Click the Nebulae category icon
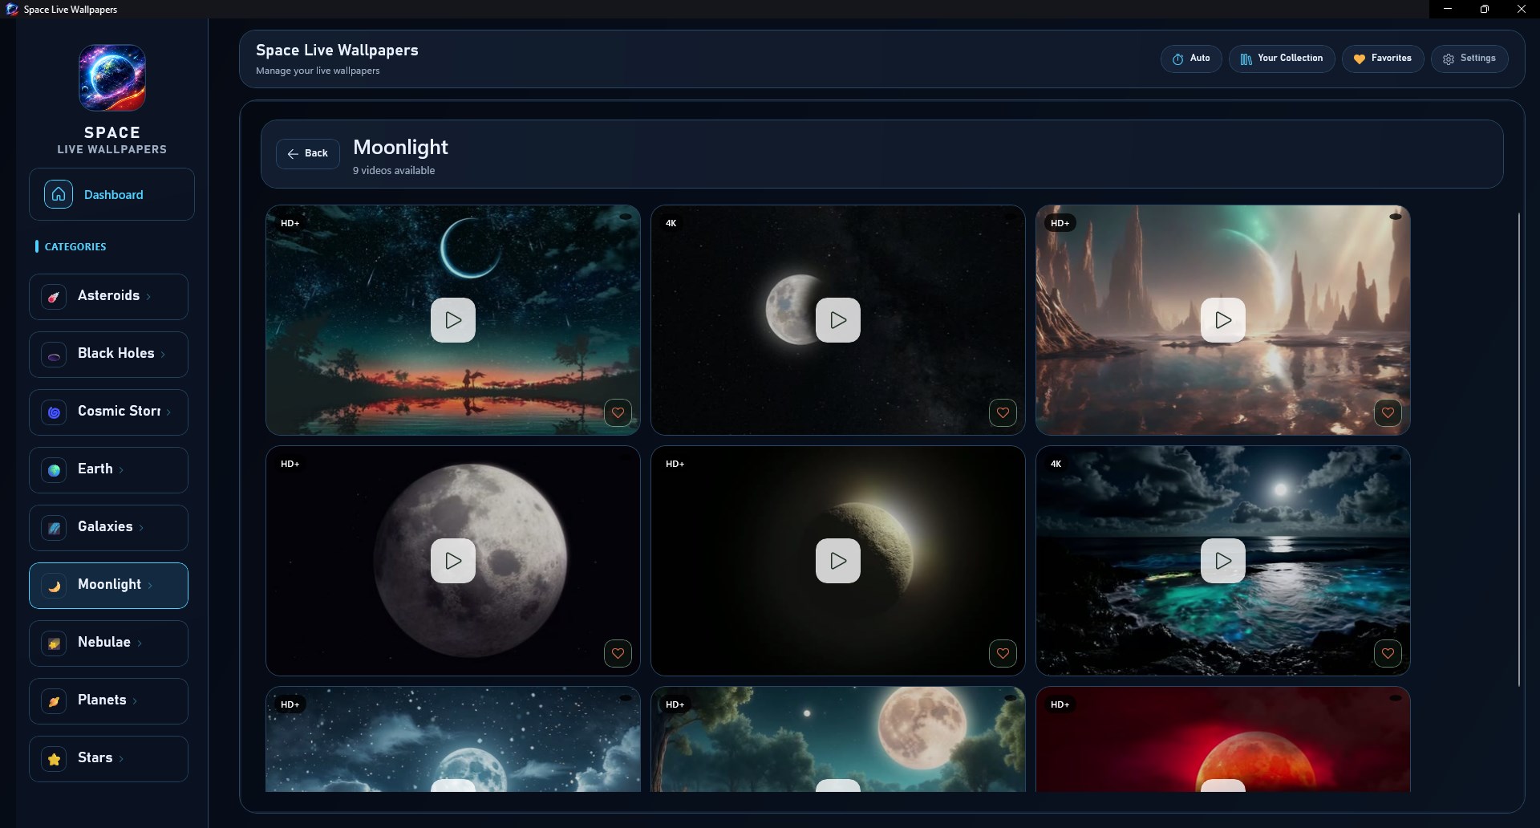The height and width of the screenshot is (828, 1540). 54,643
